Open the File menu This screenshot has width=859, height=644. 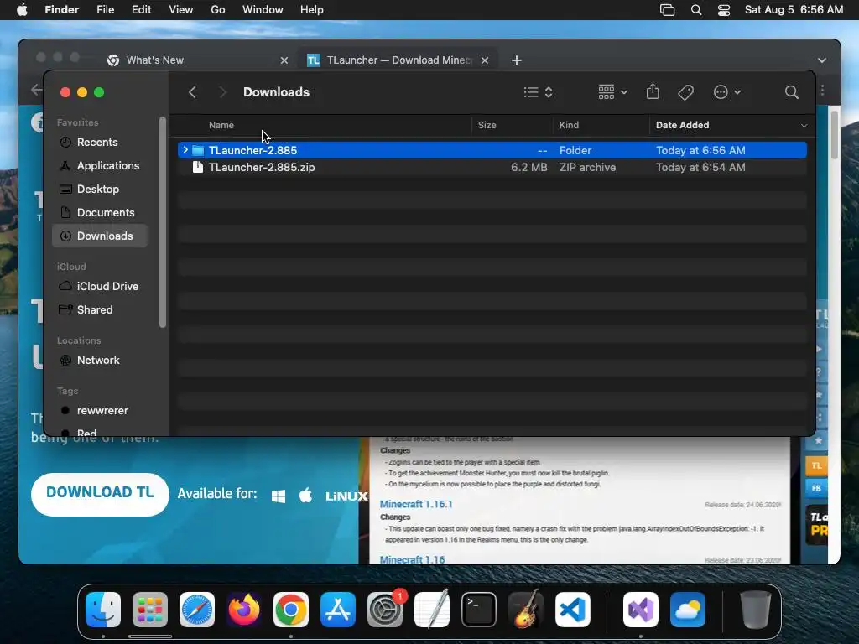point(105,10)
